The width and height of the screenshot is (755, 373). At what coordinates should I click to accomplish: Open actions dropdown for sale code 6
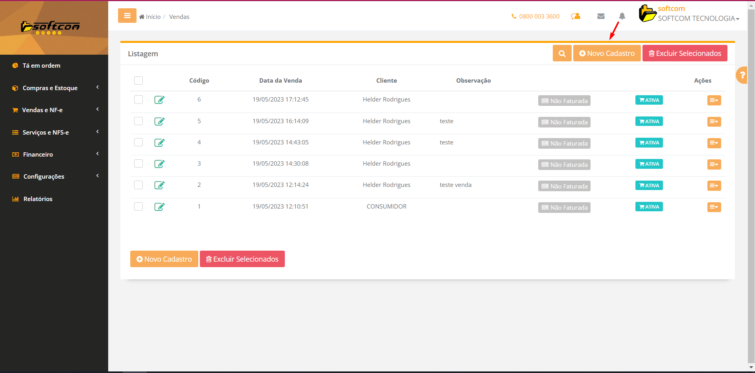point(714,100)
